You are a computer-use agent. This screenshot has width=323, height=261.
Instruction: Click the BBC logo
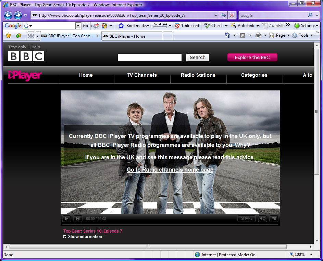(26, 56)
